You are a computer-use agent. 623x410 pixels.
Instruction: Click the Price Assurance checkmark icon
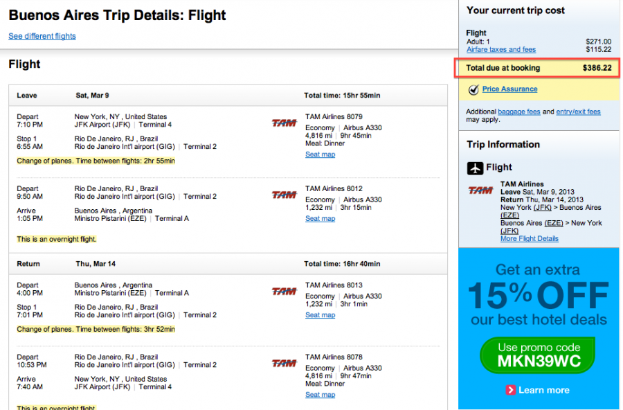click(473, 89)
